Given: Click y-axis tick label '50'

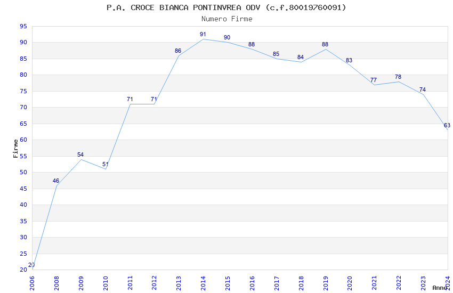Looking at the screenshot, I should pyautogui.click(x=23, y=172).
